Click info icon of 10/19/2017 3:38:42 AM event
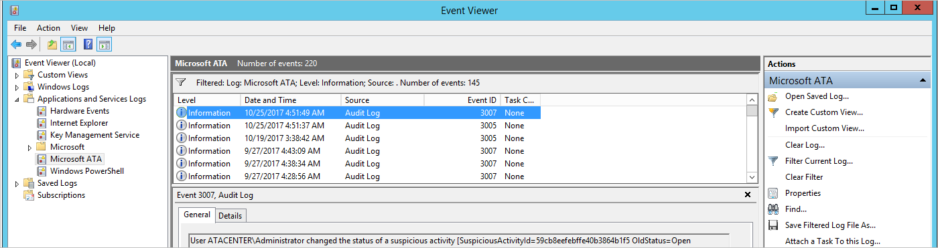Screen dimensions: 938x248 coord(182,138)
